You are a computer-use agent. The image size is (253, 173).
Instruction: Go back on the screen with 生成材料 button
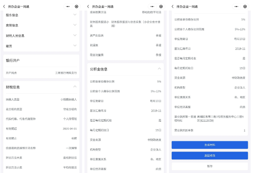point(173,7)
